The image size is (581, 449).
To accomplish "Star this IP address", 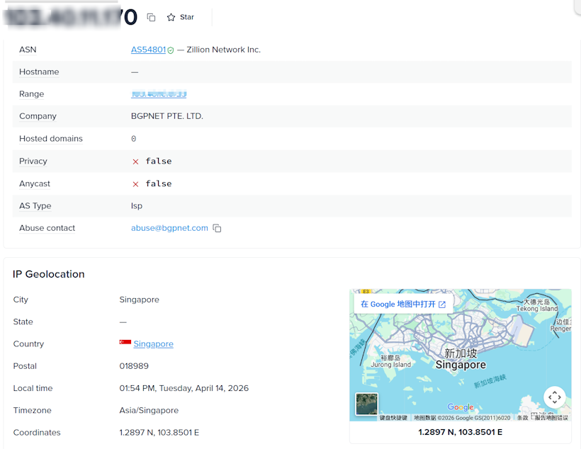I will [x=180, y=17].
